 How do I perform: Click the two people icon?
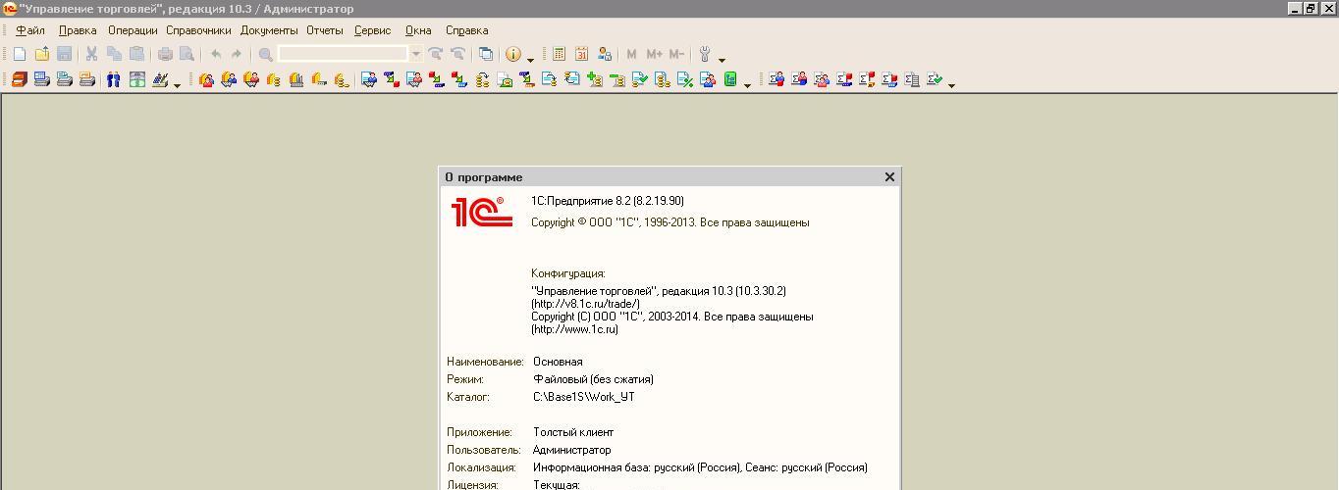[x=114, y=79]
